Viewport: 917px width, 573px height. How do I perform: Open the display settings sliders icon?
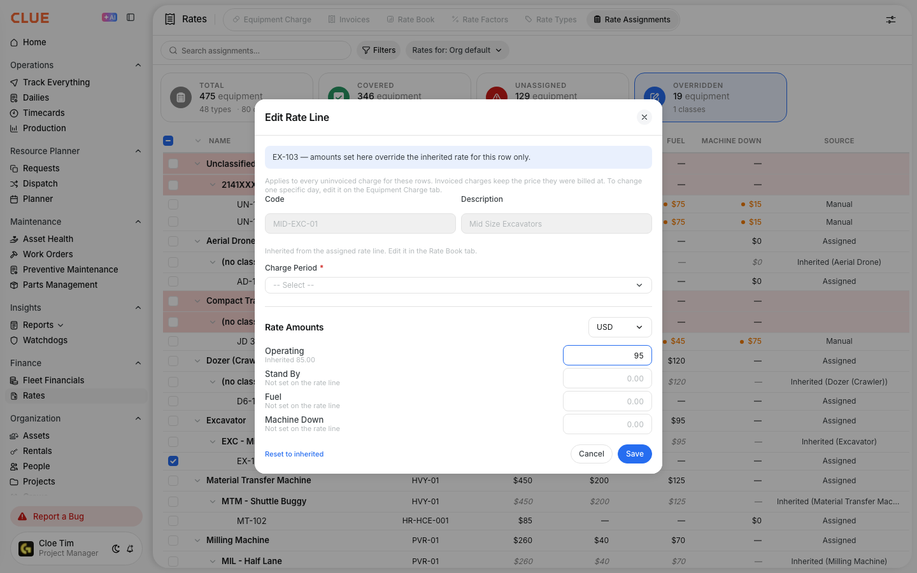tap(891, 20)
